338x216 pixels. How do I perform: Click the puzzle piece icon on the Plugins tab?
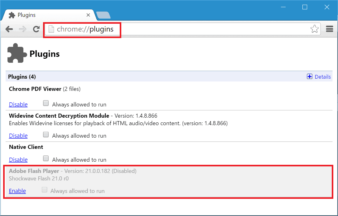12,15
